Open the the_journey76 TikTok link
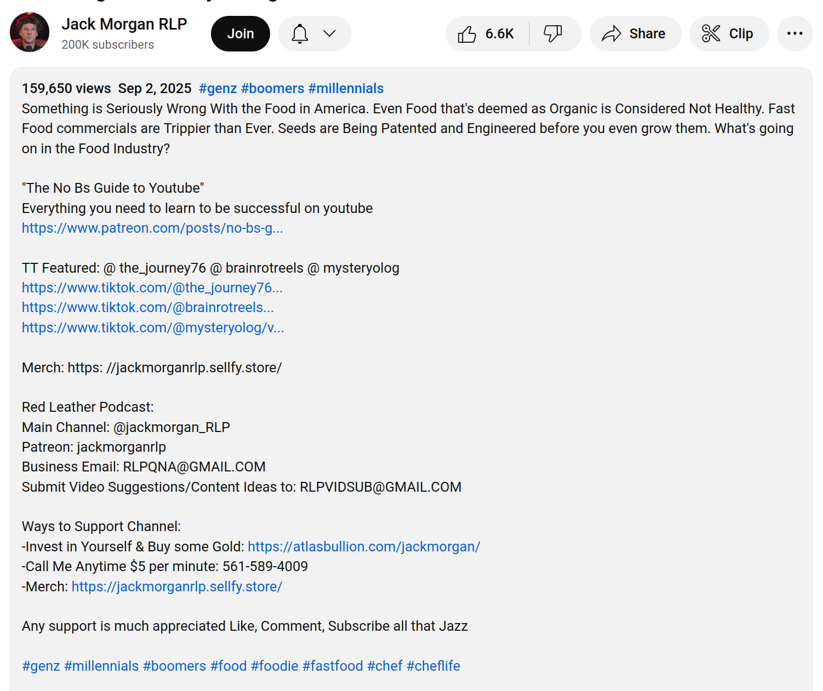Screen dimensions: 823x691 pos(152,288)
